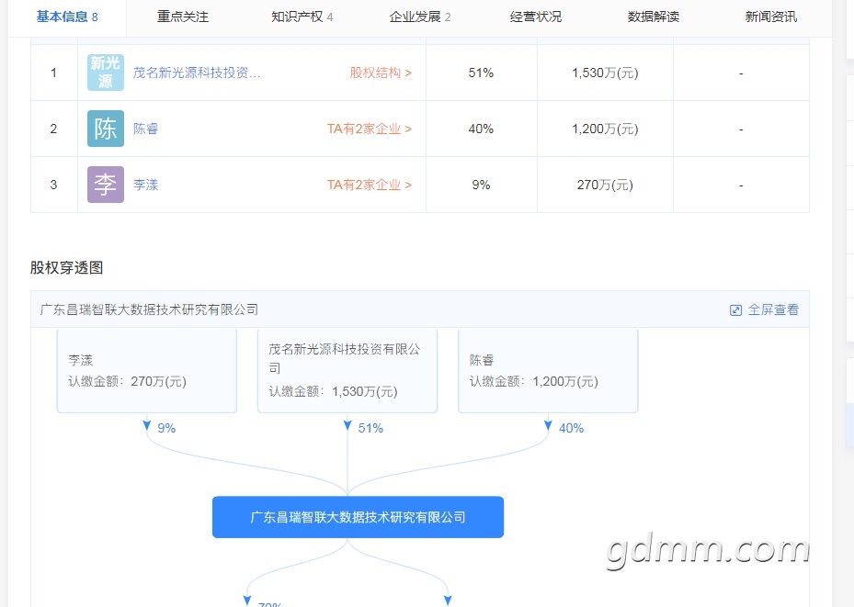This screenshot has width=854, height=607.
Task: Open shareholder 李漾 name link in table
Action: click(146, 185)
